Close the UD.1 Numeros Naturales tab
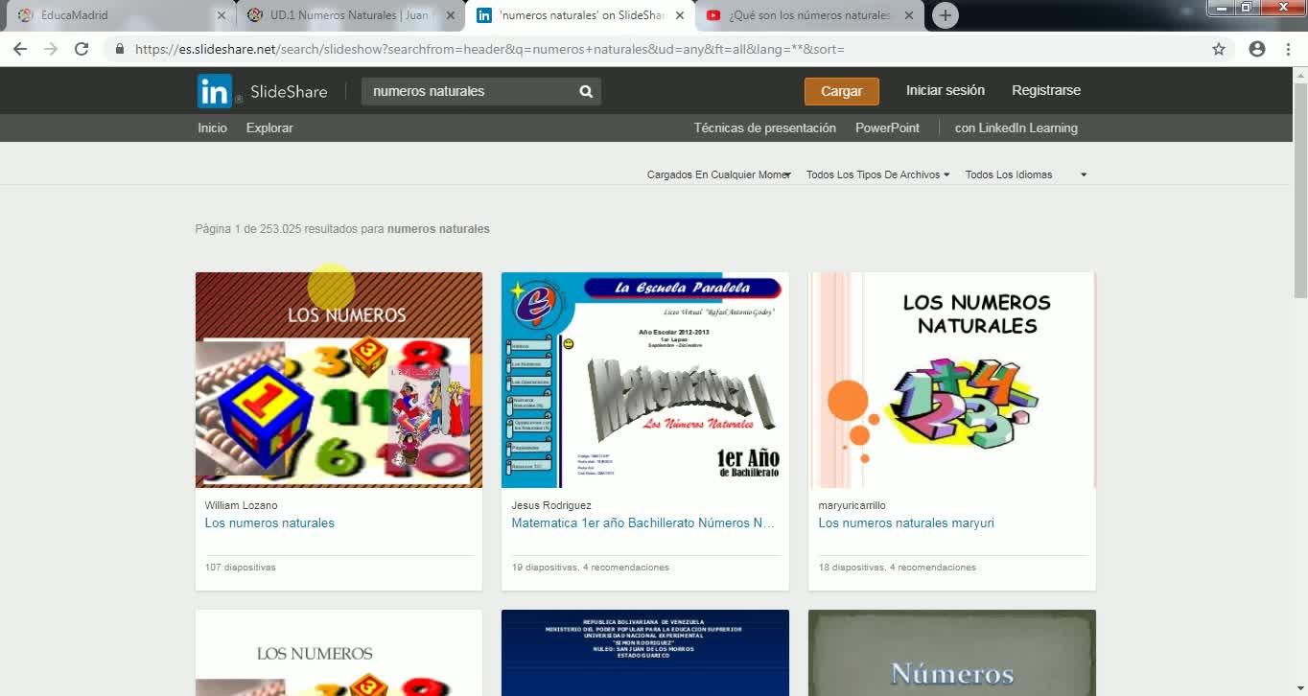1308x696 pixels. pyautogui.click(x=451, y=15)
